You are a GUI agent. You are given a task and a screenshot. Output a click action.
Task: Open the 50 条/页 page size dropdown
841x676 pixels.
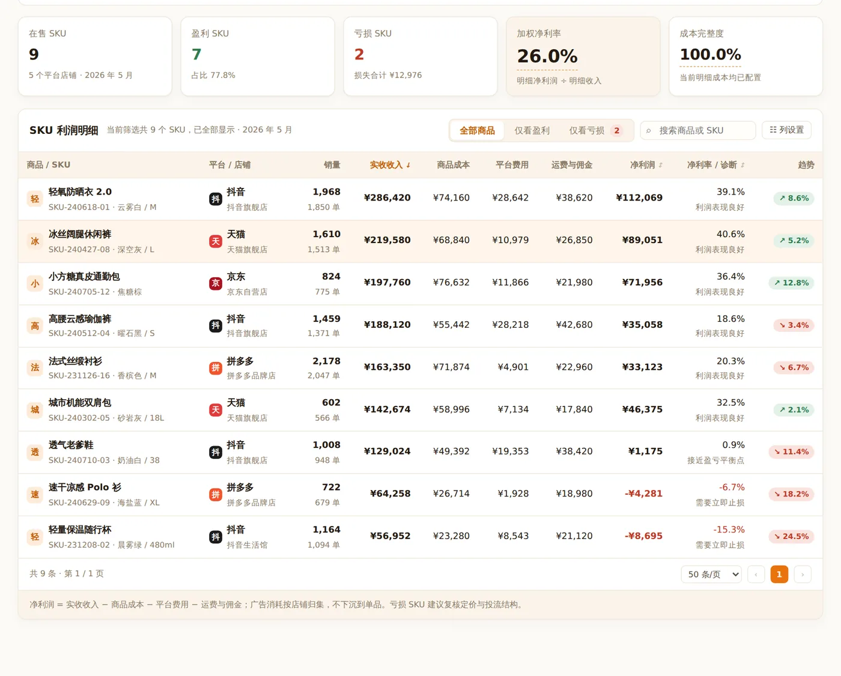[x=711, y=575]
